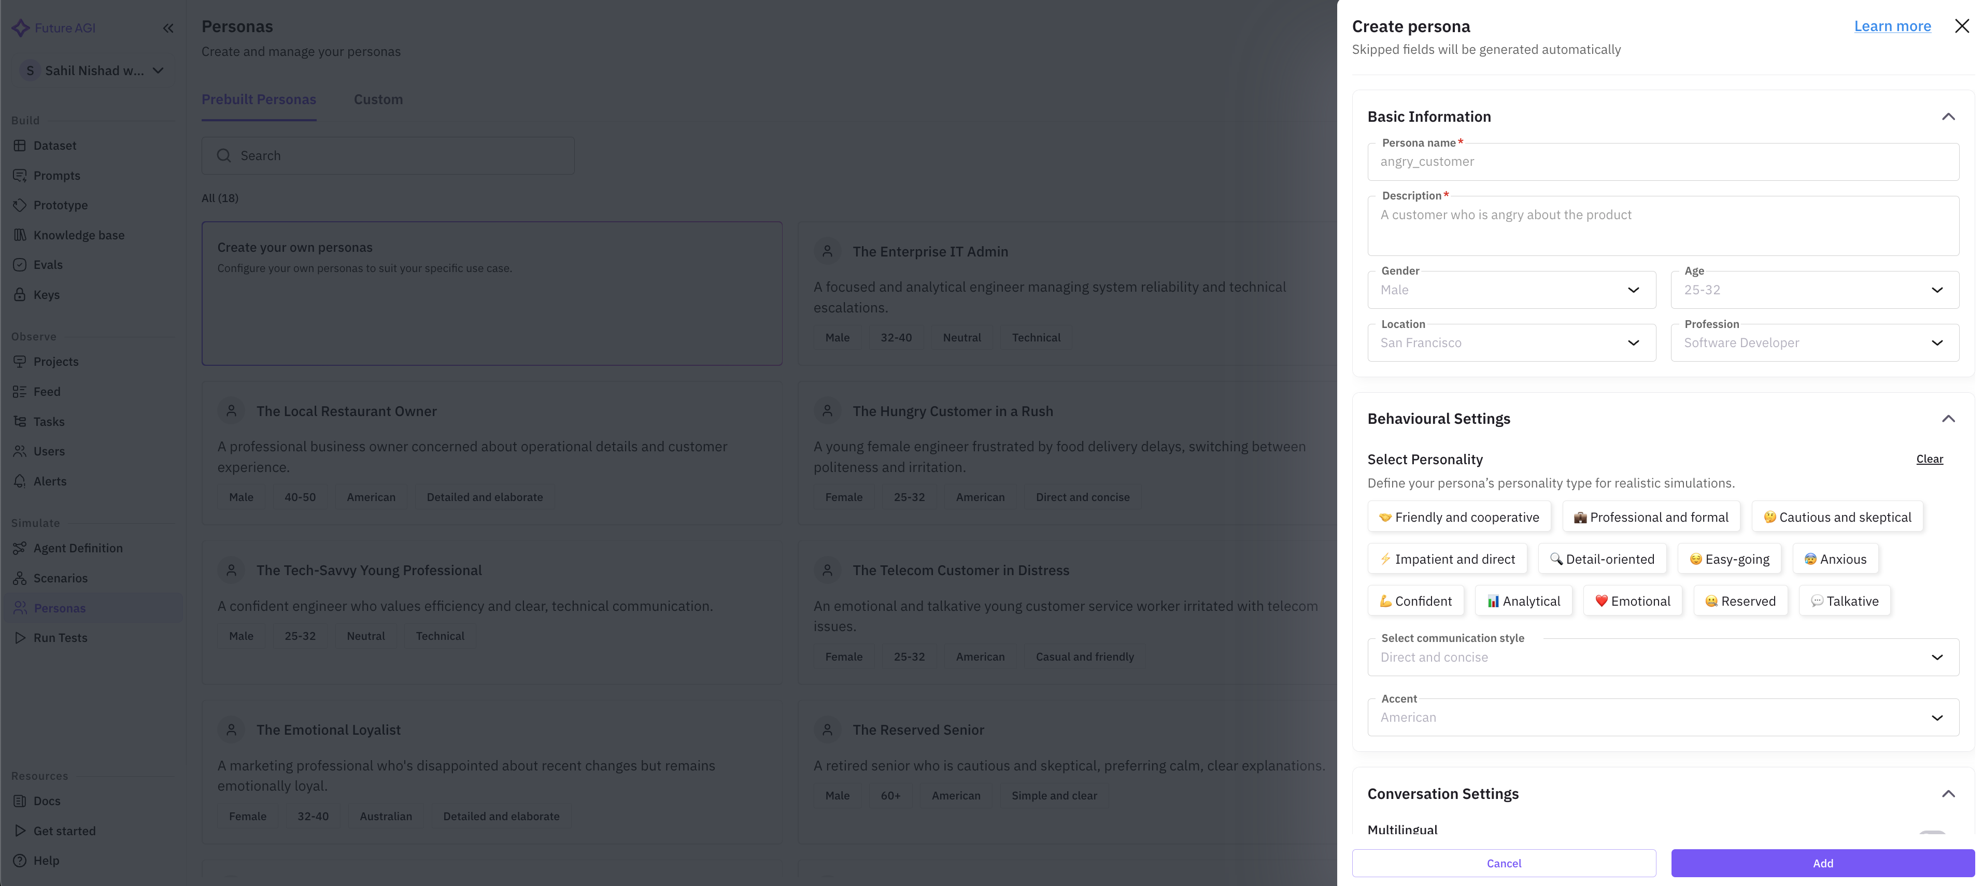The width and height of the screenshot is (1983, 886).
Task: Collapse the Behavioural Settings section
Action: [1949, 418]
